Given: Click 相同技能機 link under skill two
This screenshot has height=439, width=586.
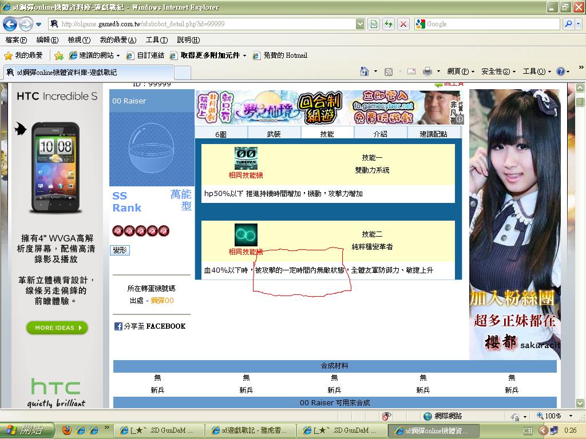Looking at the screenshot, I should tap(246, 252).
